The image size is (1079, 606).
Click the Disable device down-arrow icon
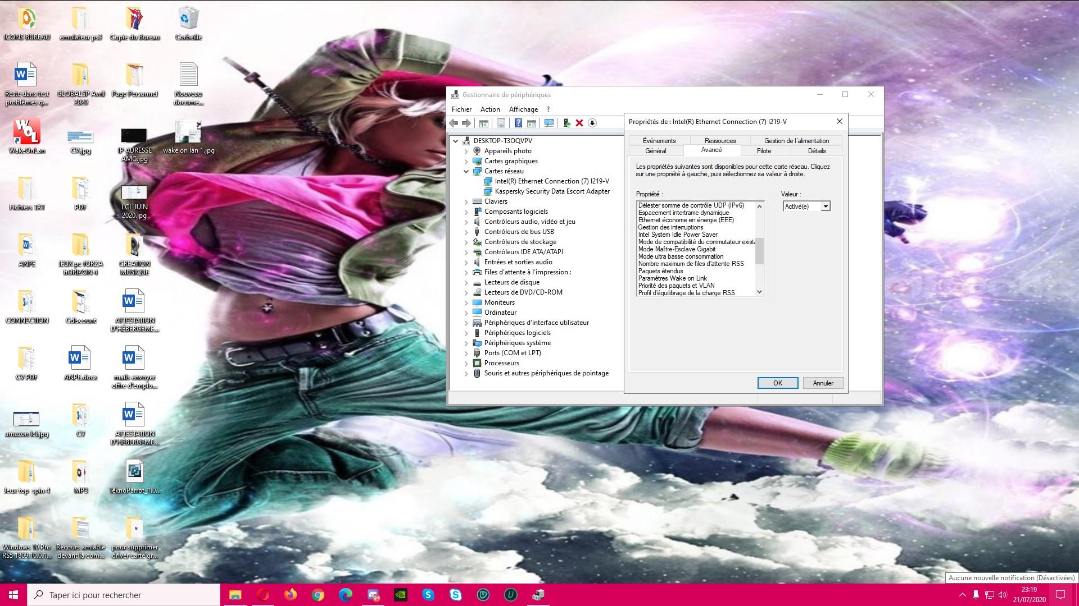pyautogui.click(x=592, y=123)
